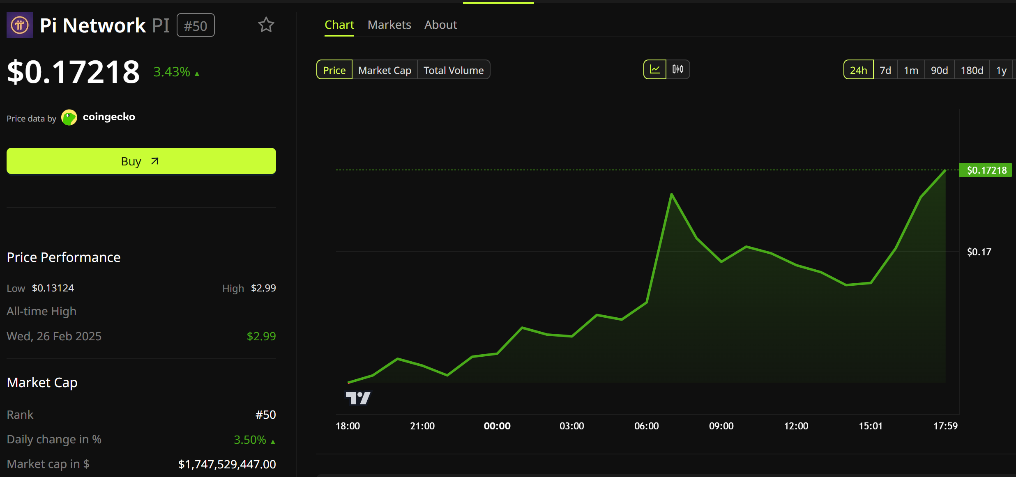Select the 90d timeframe
This screenshot has width=1016, height=477.
[939, 70]
